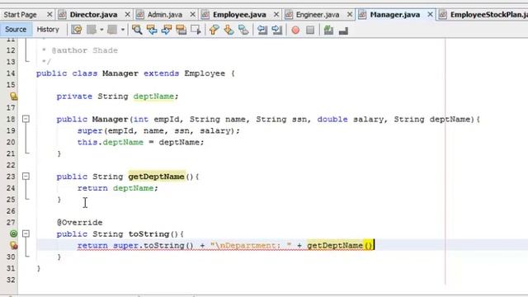Click the Comment code toolbar icon
The height and width of the screenshot is (297, 528).
pyautogui.click(x=328, y=30)
